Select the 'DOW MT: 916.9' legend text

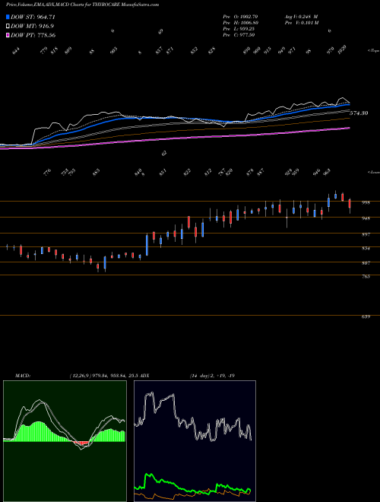[x=33, y=26]
